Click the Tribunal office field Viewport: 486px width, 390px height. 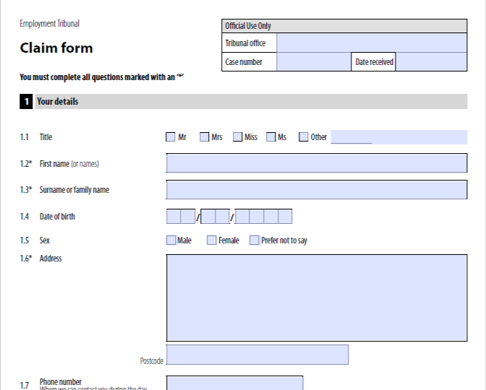[372, 43]
